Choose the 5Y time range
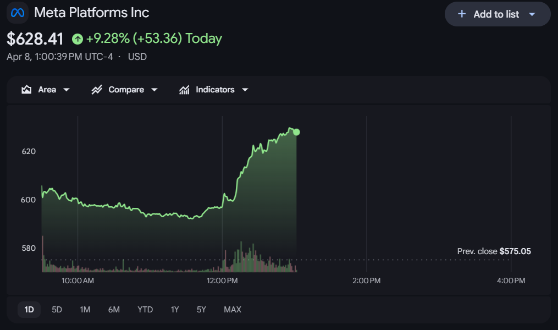This screenshot has width=558, height=330. [x=201, y=310]
